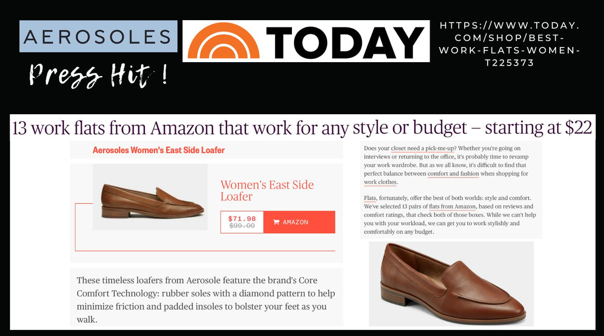
Task: Click 'Aerosoles Women's East Side Loafer' heading
Action: point(159,150)
